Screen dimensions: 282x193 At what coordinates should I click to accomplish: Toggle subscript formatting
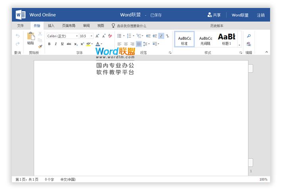(76, 44)
